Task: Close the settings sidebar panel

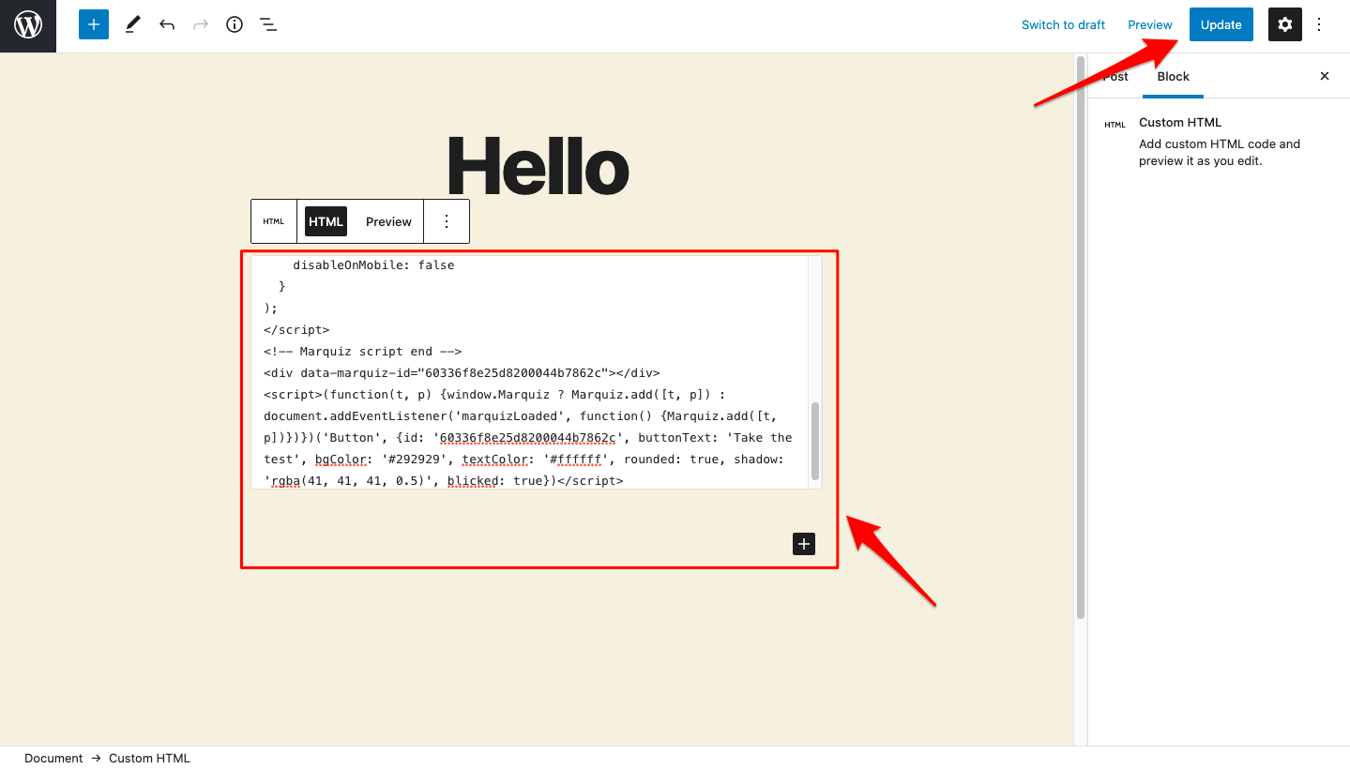Action: pyautogui.click(x=1325, y=76)
